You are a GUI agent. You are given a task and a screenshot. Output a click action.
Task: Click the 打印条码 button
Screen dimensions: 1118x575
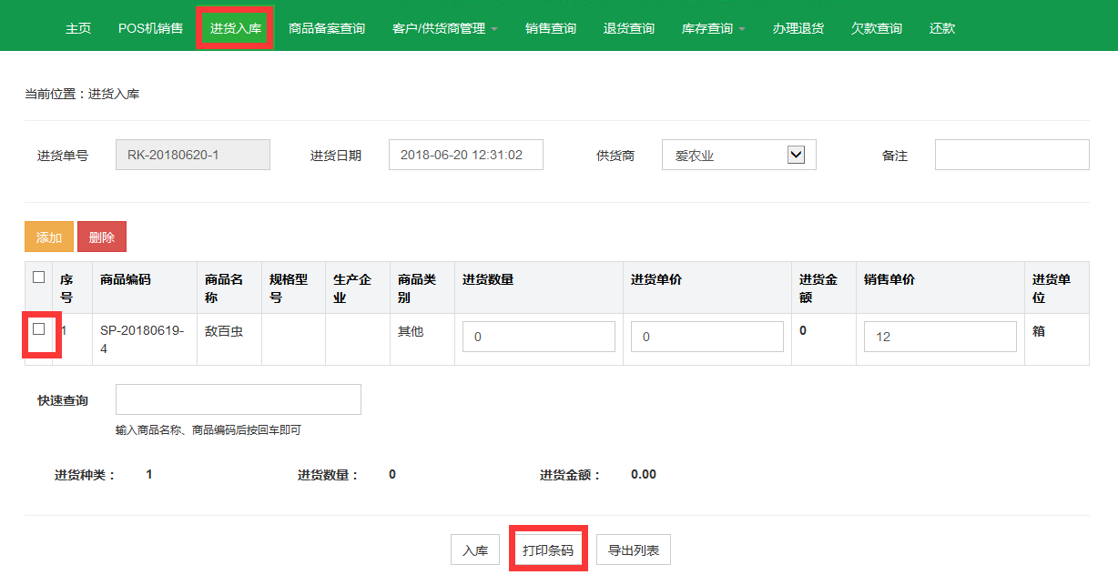click(x=548, y=550)
